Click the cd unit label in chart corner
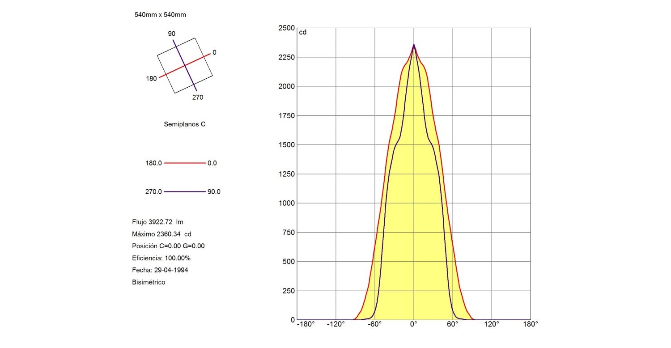 tap(302, 32)
